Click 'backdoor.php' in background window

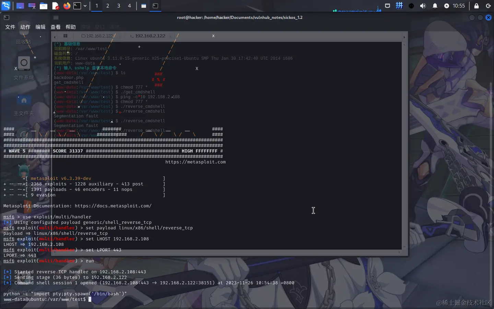pyautogui.click(x=69, y=78)
